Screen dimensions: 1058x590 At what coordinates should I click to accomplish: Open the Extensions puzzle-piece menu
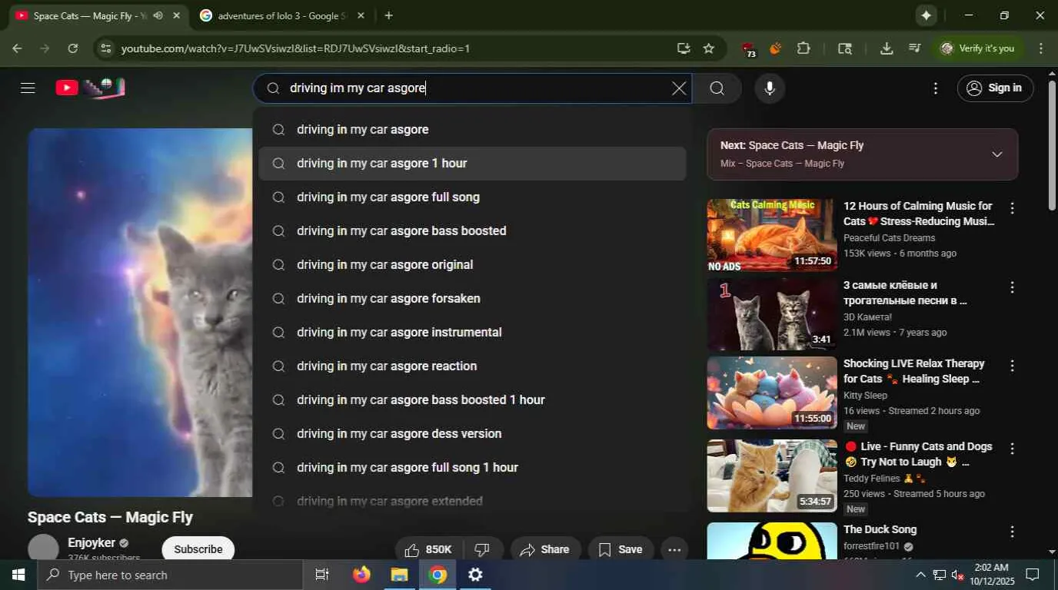(x=803, y=48)
